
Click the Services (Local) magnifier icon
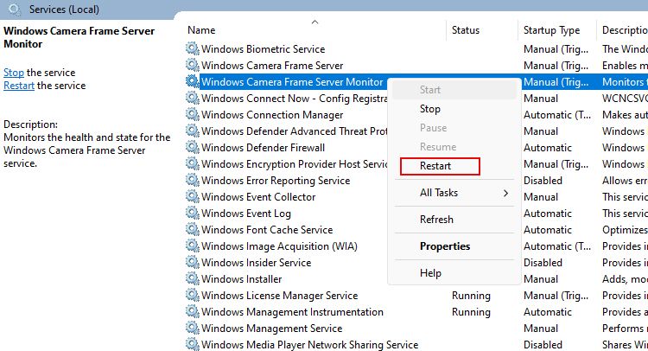tap(12, 10)
